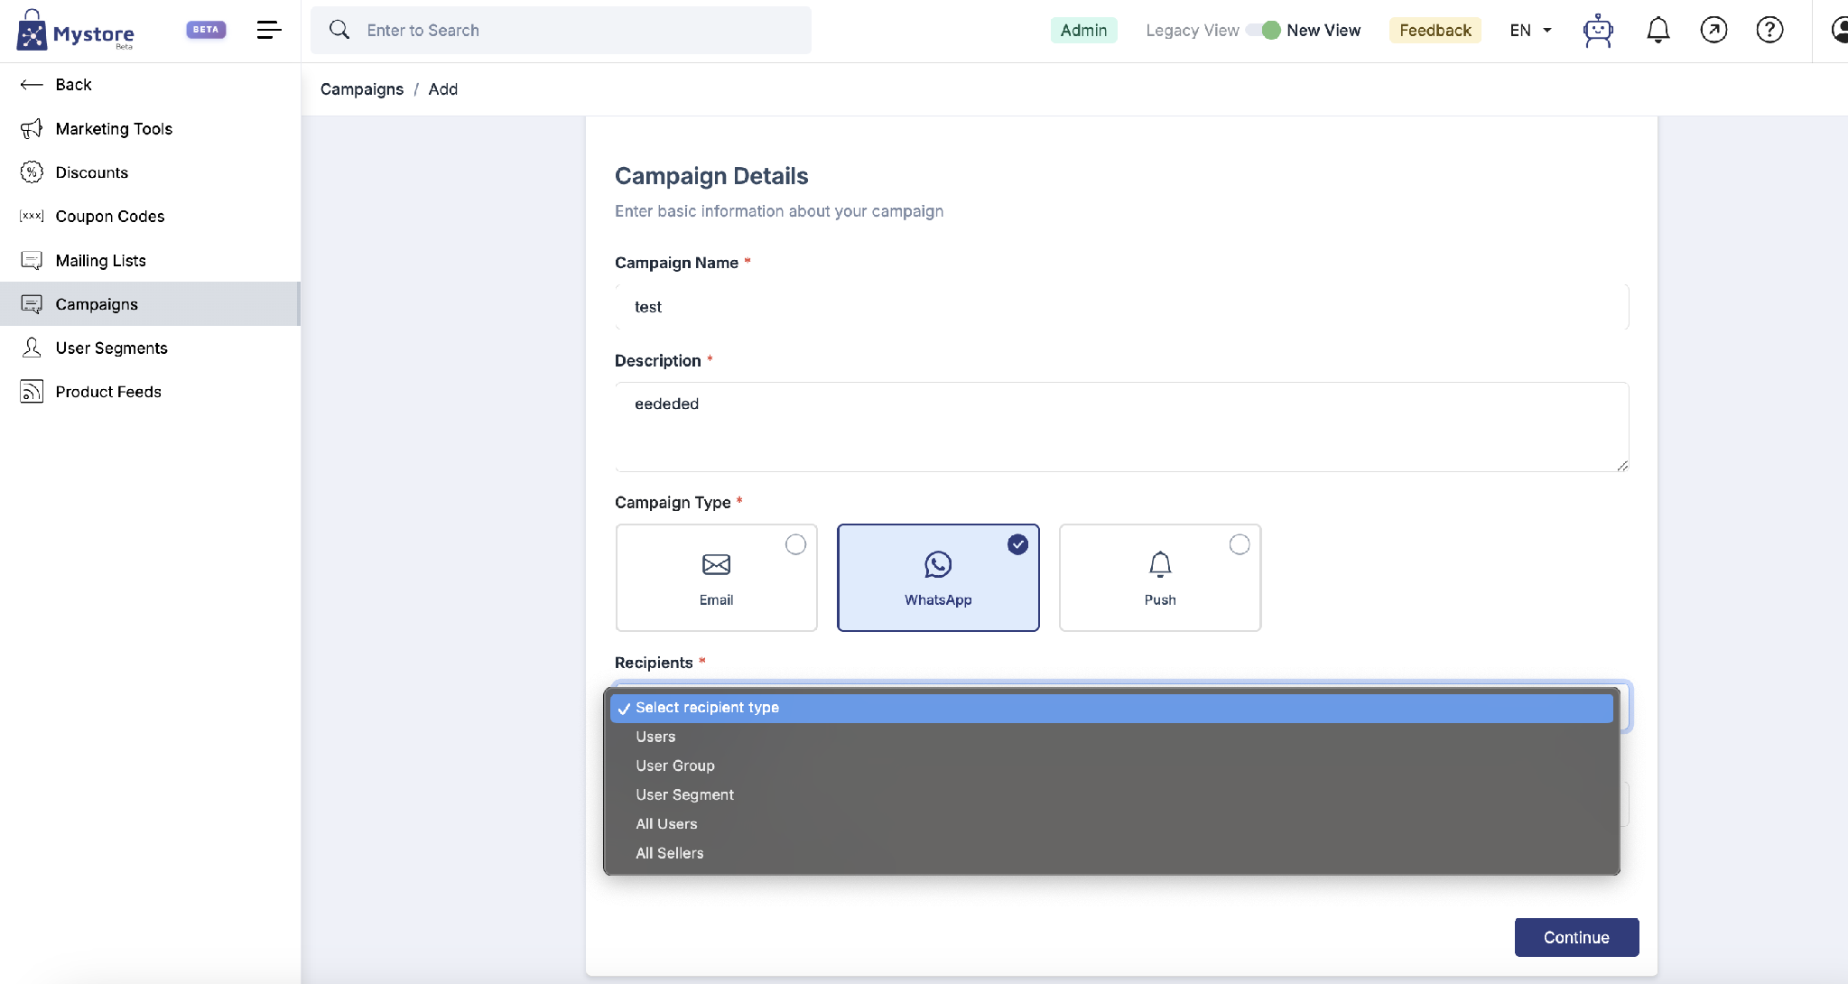Choose 'Select recipient type' option
The height and width of the screenshot is (984, 1848).
pos(1111,708)
